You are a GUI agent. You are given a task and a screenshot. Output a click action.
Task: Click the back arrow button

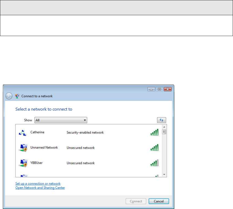pyautogui.click(x=9, y=96)
